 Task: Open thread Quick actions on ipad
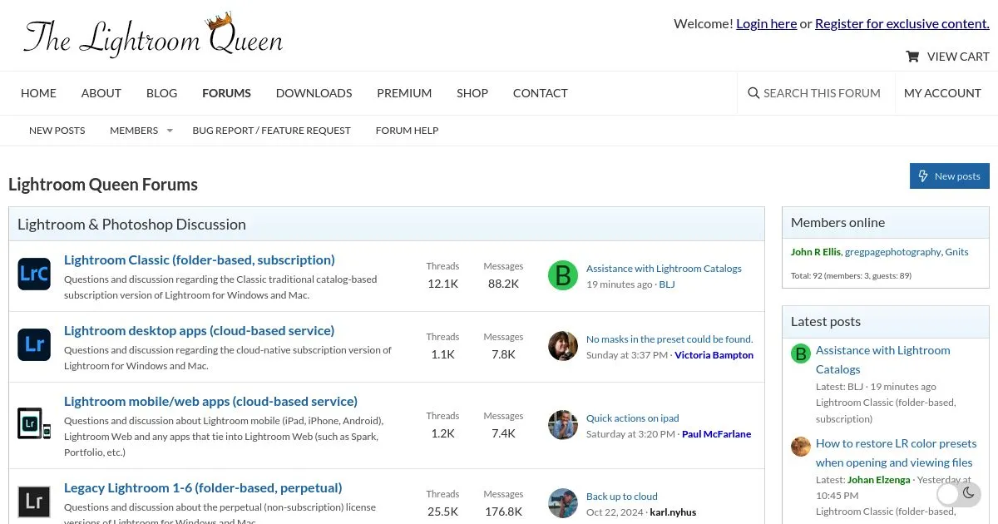[633, 418]
